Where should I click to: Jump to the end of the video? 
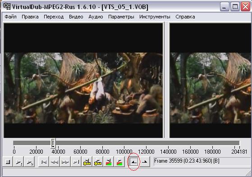coord(76,162)
